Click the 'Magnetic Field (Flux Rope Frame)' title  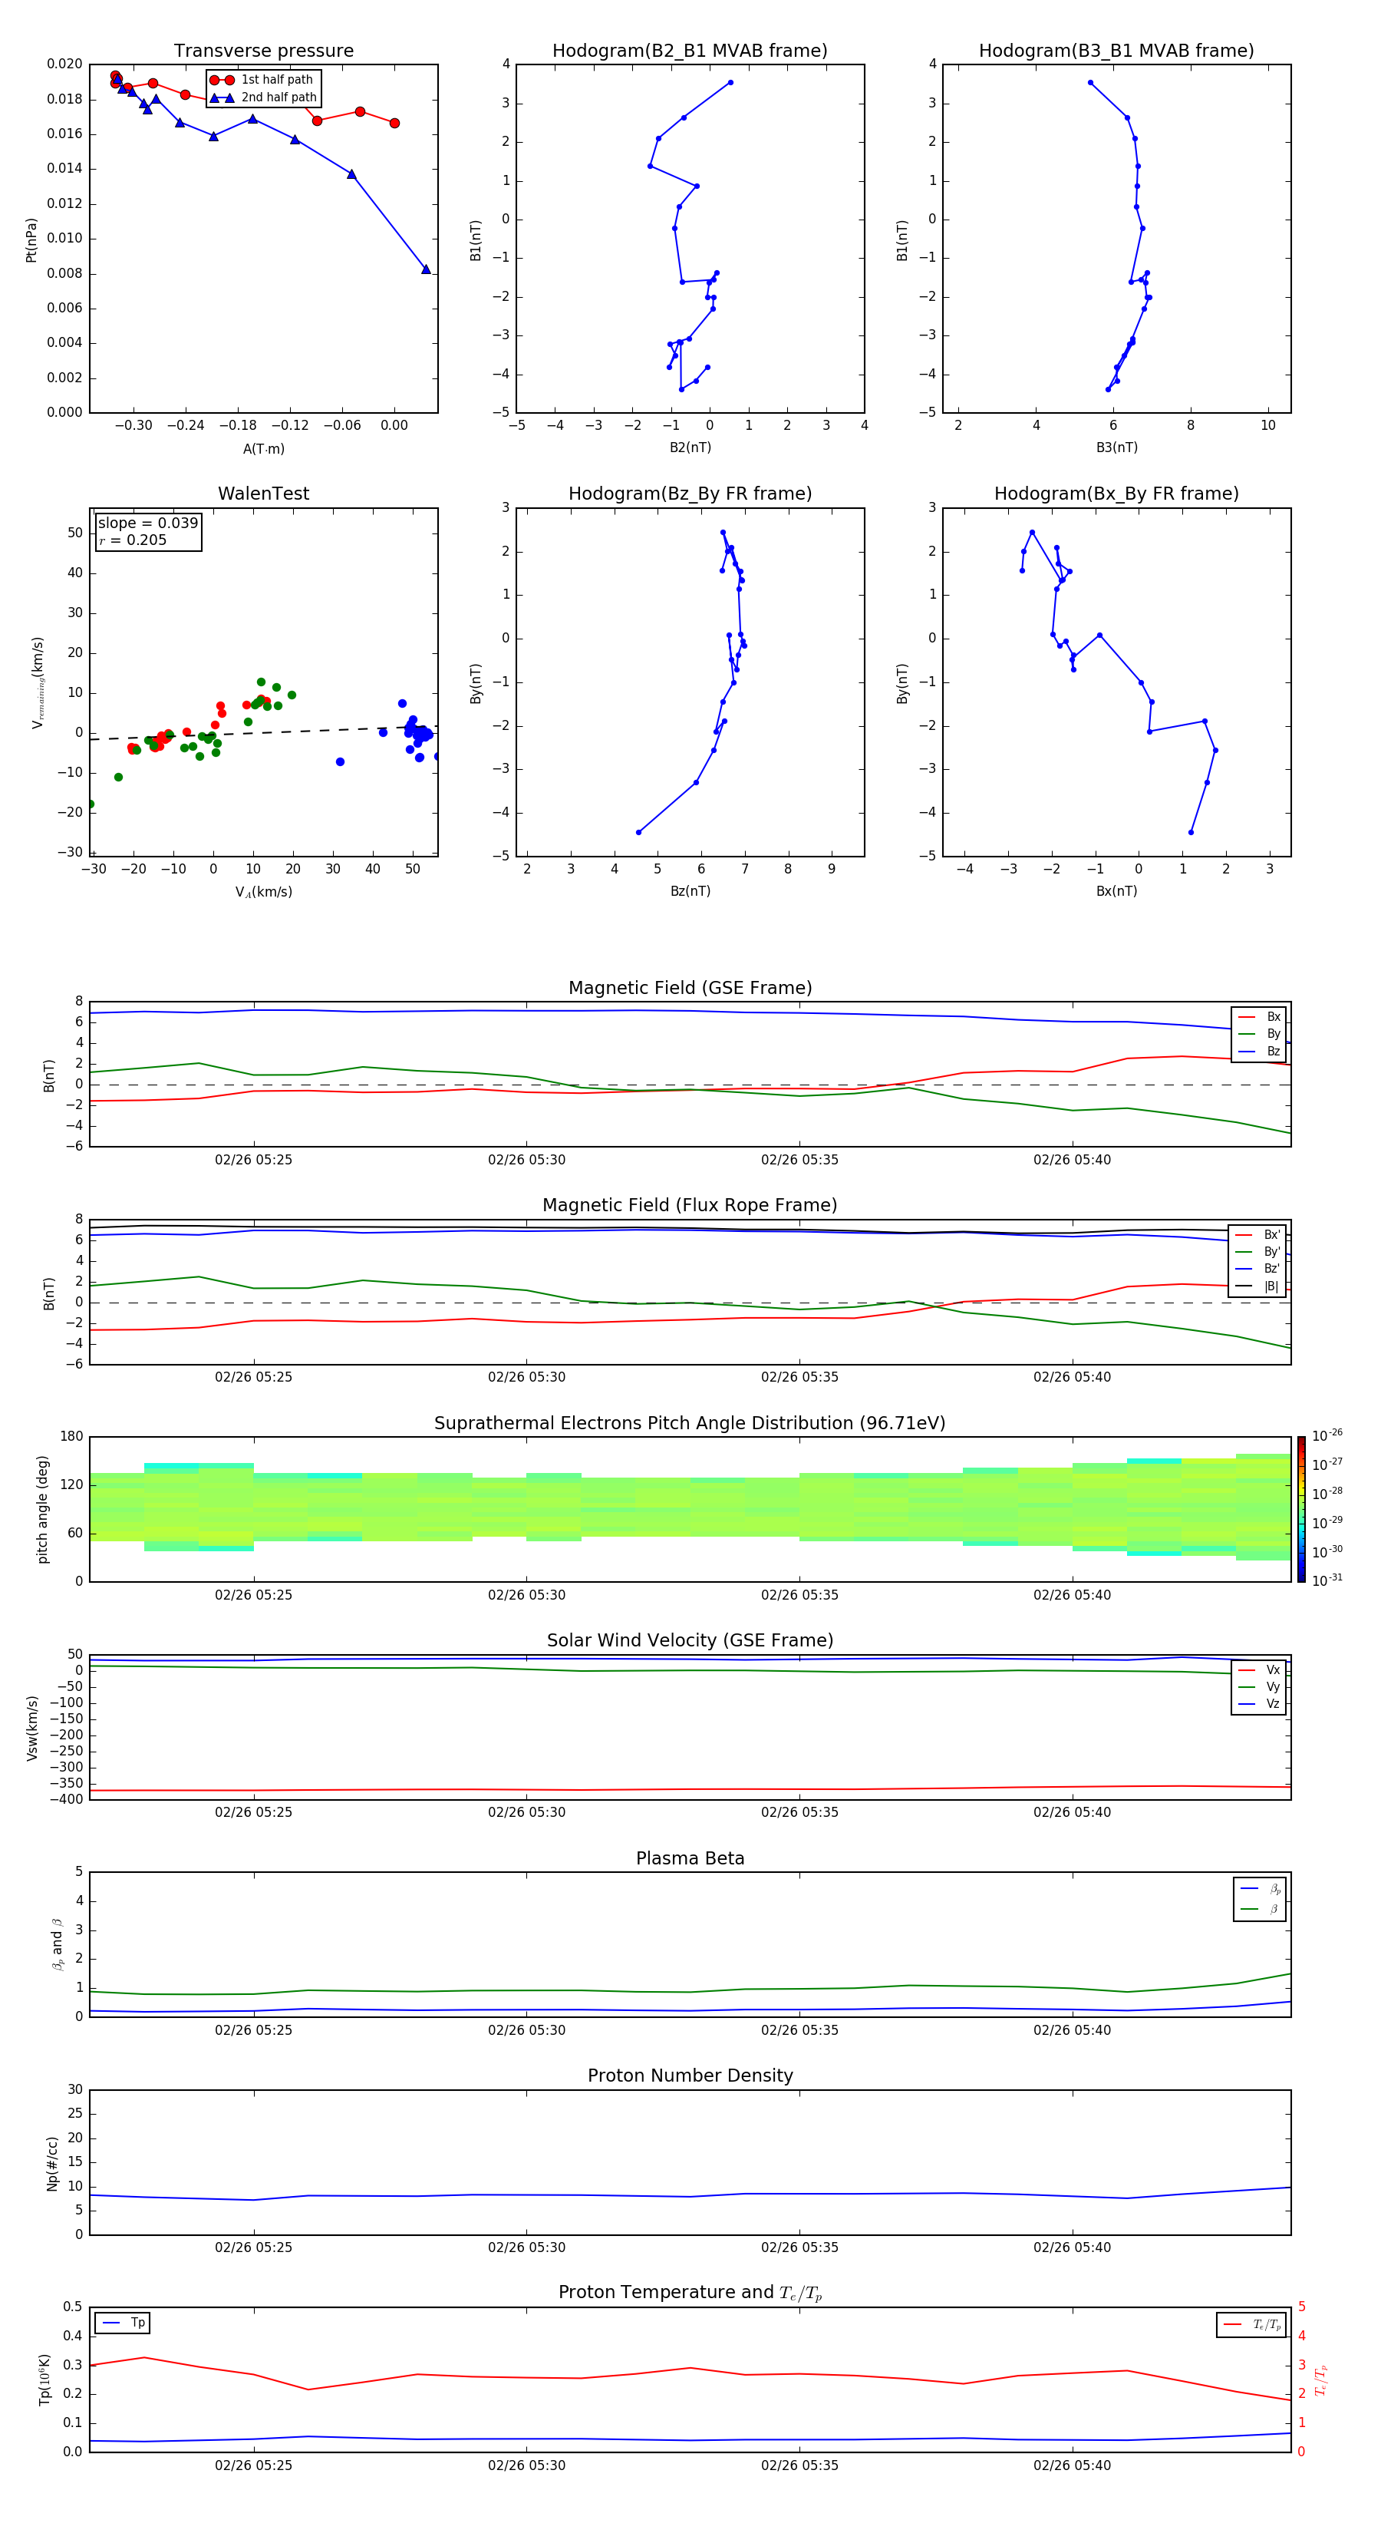coord(690,1206)
